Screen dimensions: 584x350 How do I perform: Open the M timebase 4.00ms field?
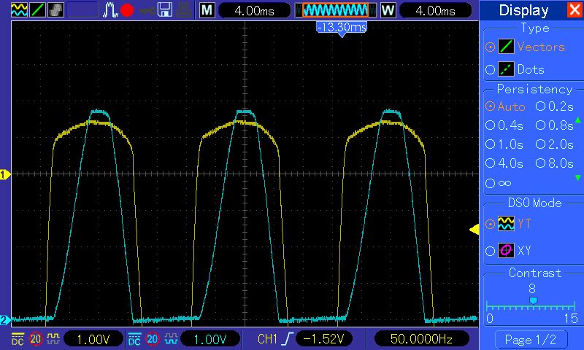click(x=250, y=11)
